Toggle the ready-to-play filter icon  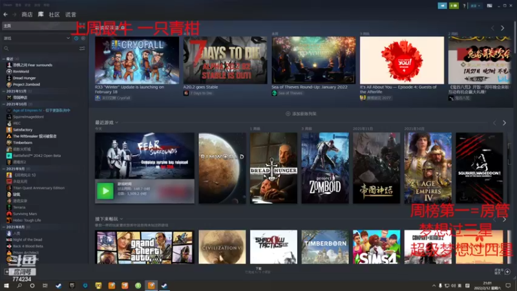[x=83, y=38]
